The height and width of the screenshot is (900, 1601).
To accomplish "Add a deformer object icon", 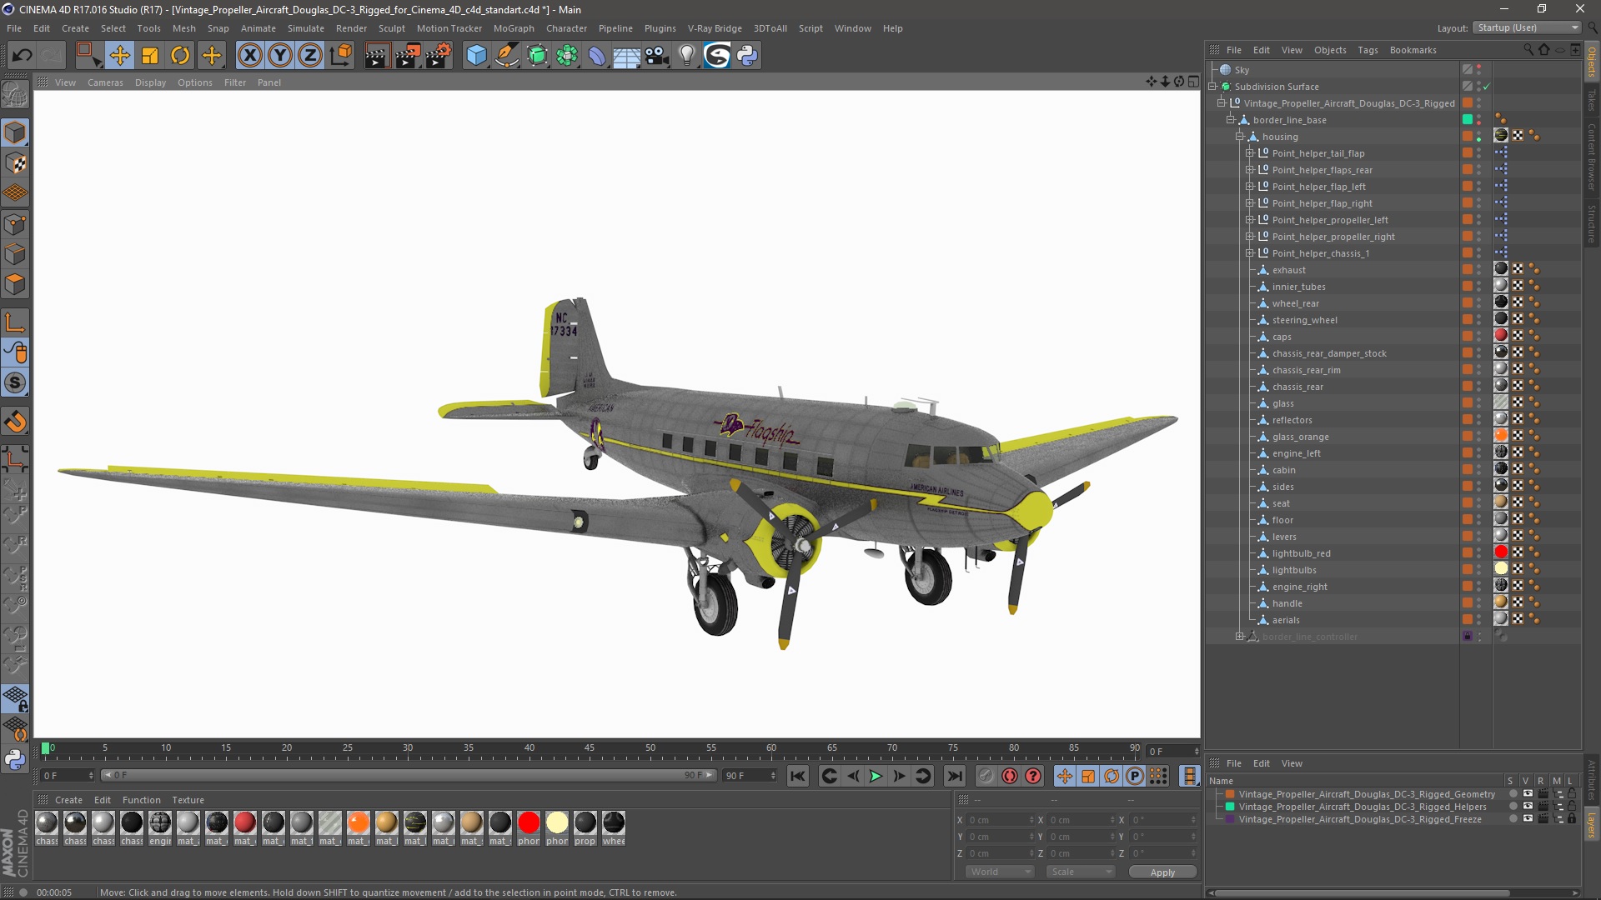I will [597, 56].
